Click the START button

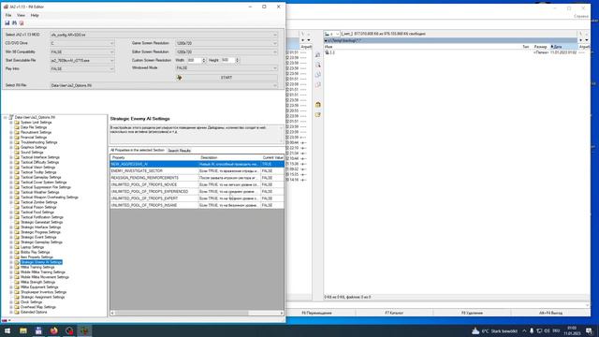(226, 78)
